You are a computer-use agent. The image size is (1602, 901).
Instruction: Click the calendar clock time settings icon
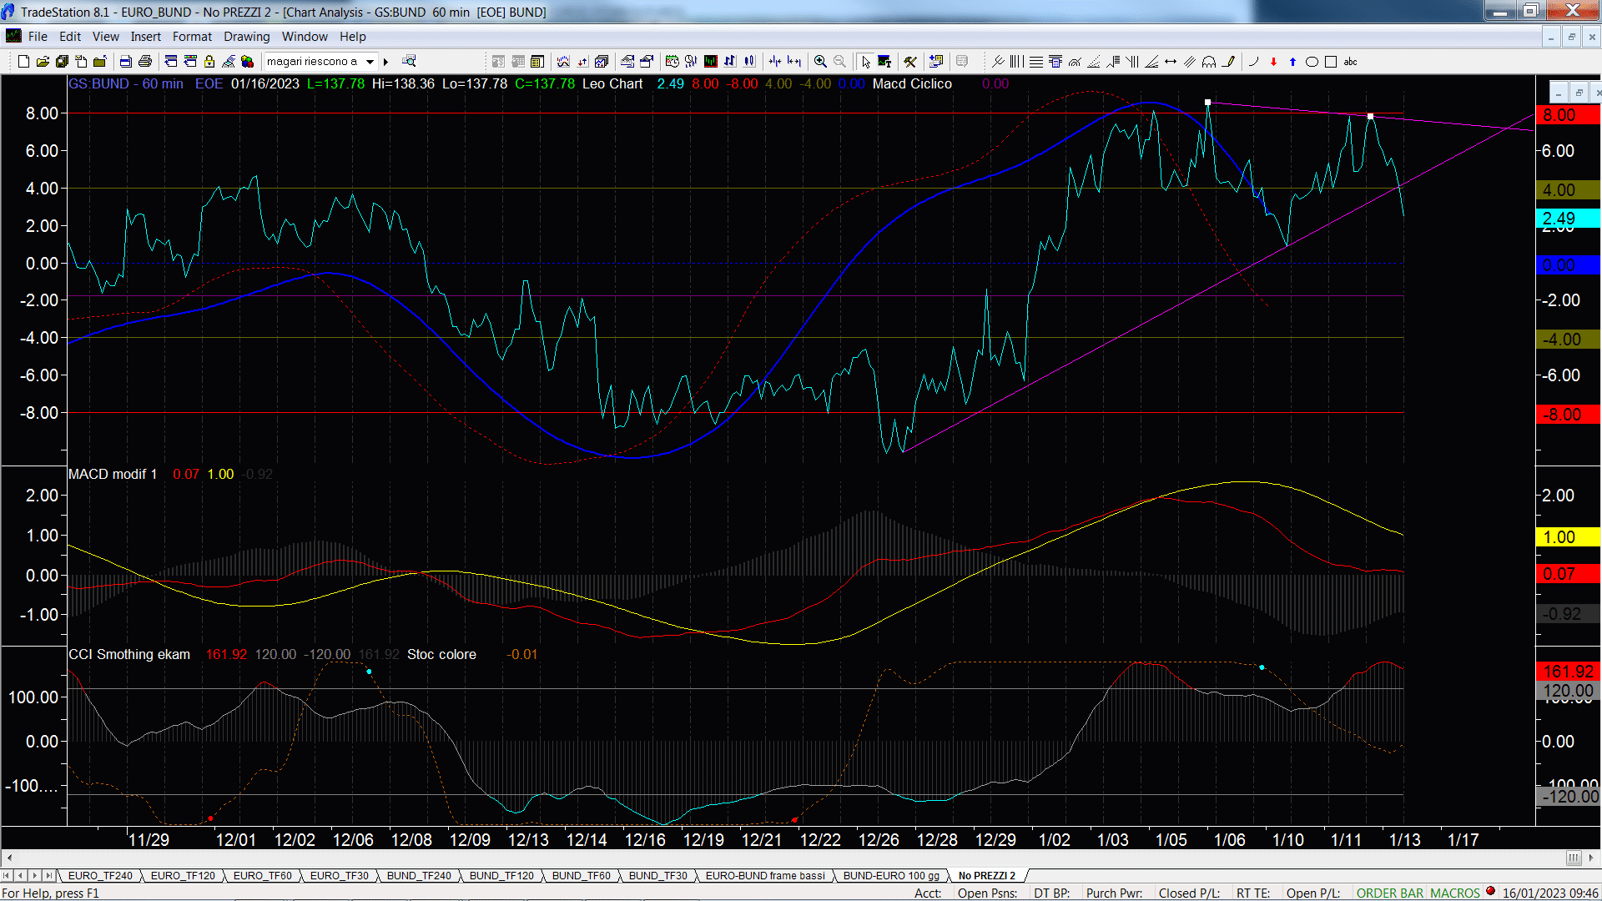tap(672, 61)
